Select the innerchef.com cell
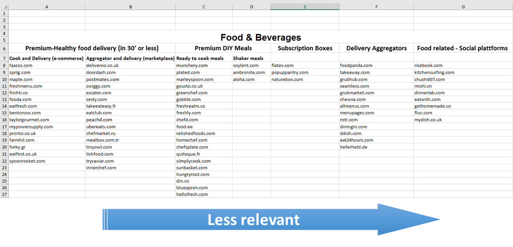This screenshot has width=513, height=247. 130,167
